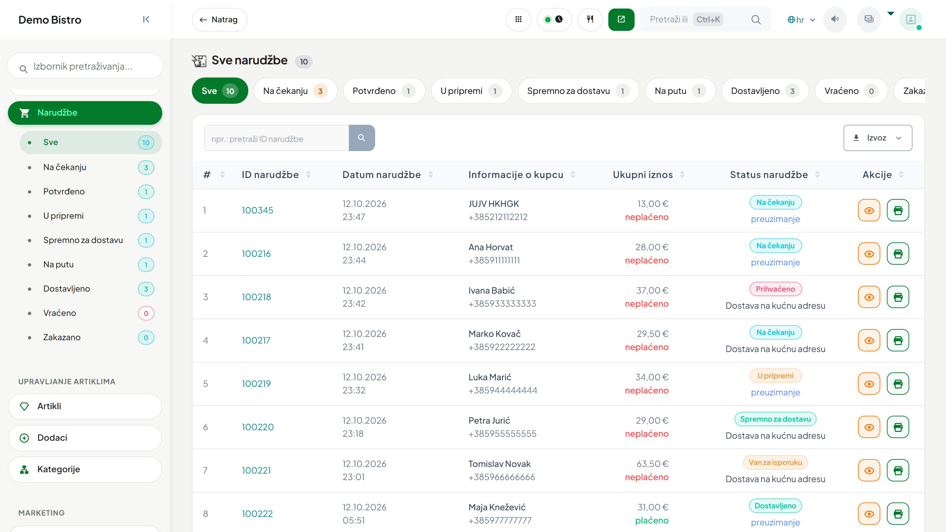
Task: Toggle the store open status switch
Action: pyautogui.click(x=554, y=19)
